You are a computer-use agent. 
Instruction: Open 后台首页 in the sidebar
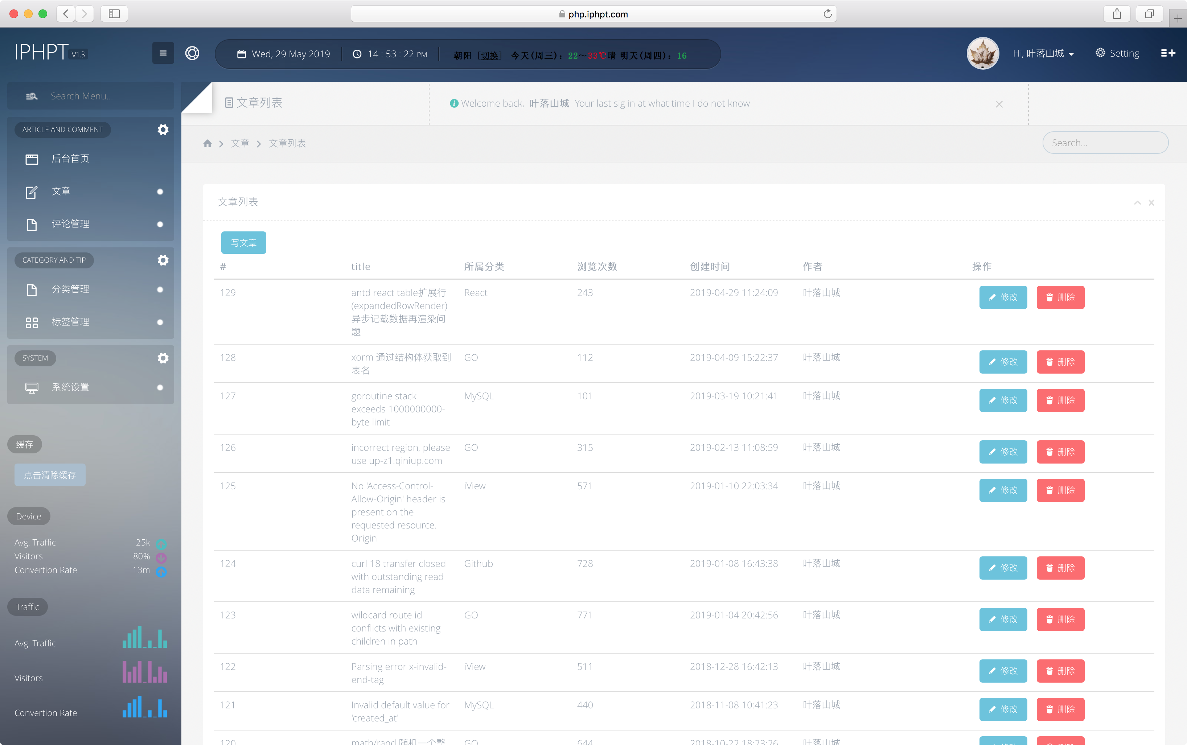pyautogui.click(x=70, y=159)
